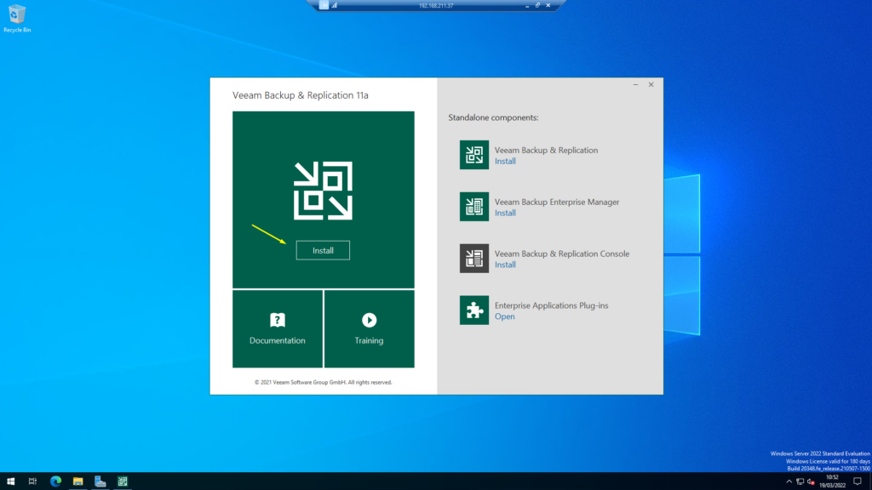872x490 pixels.
Task: Open Task View on the taskbar
Action: [x=33, y=481]
